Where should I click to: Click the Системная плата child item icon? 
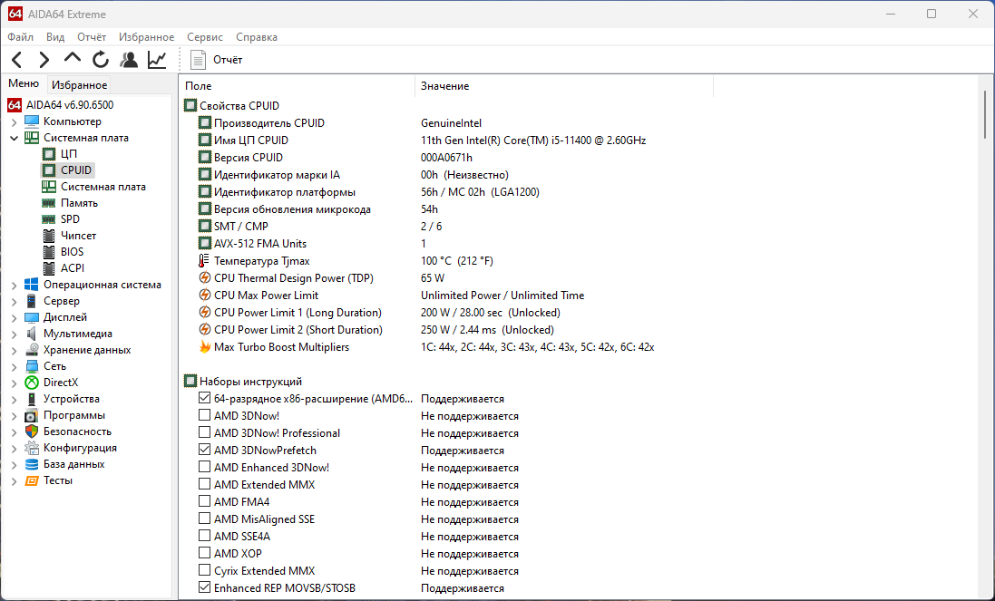(49, 187)
